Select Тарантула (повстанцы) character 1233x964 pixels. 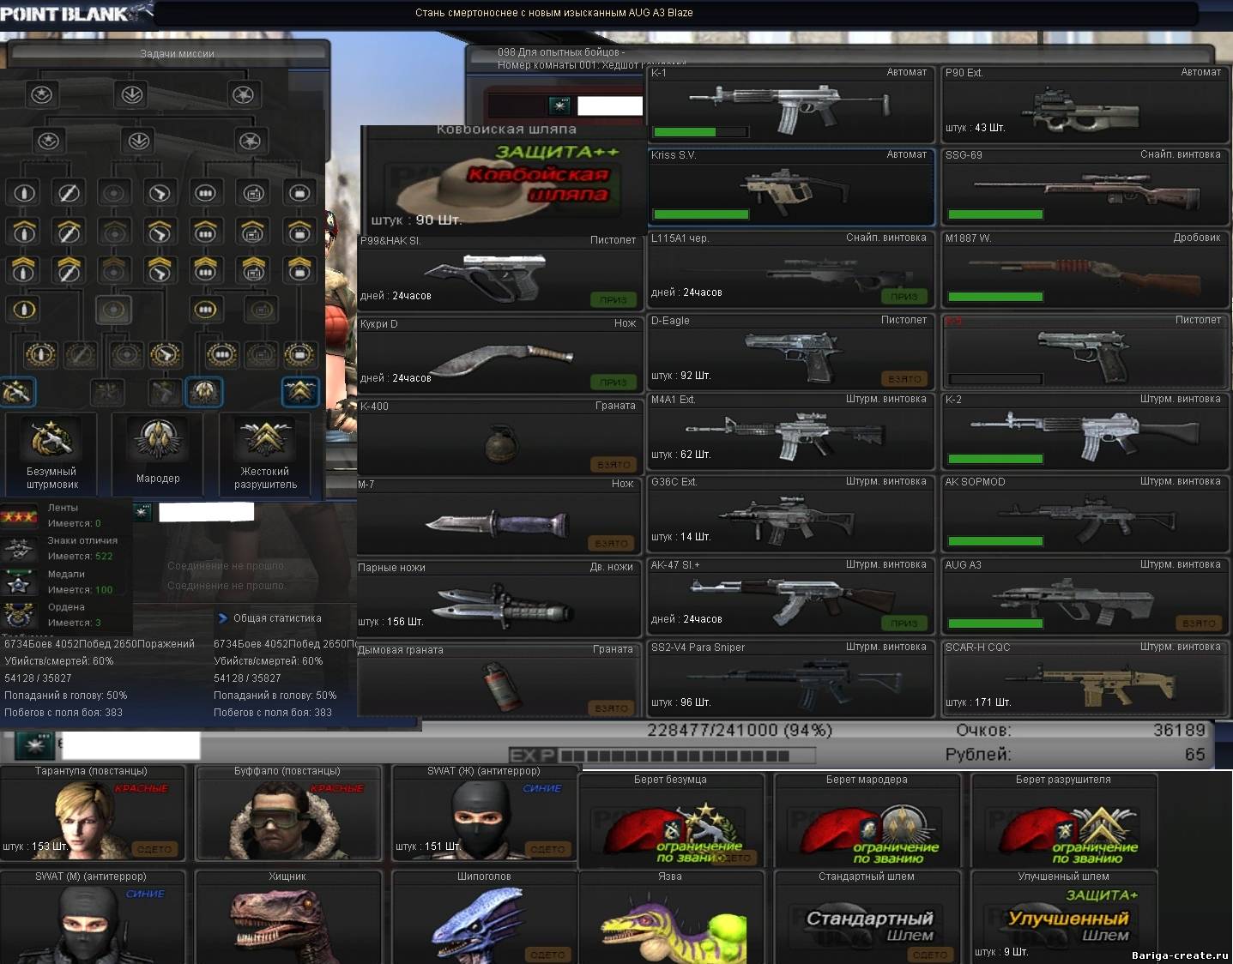click(x=93, y=813)
